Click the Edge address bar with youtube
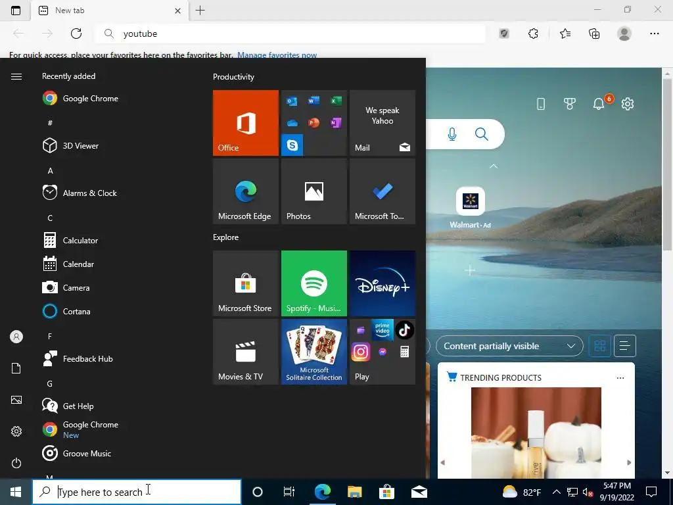 pyautogui.click(x=290, y=34)
